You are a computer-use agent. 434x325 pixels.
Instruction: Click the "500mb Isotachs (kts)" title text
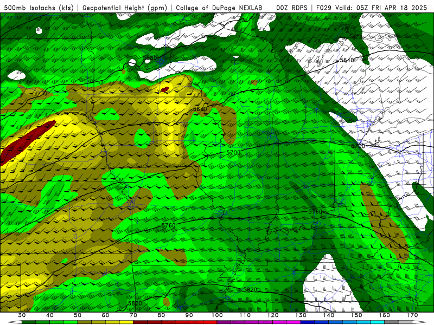click(39, 8)
